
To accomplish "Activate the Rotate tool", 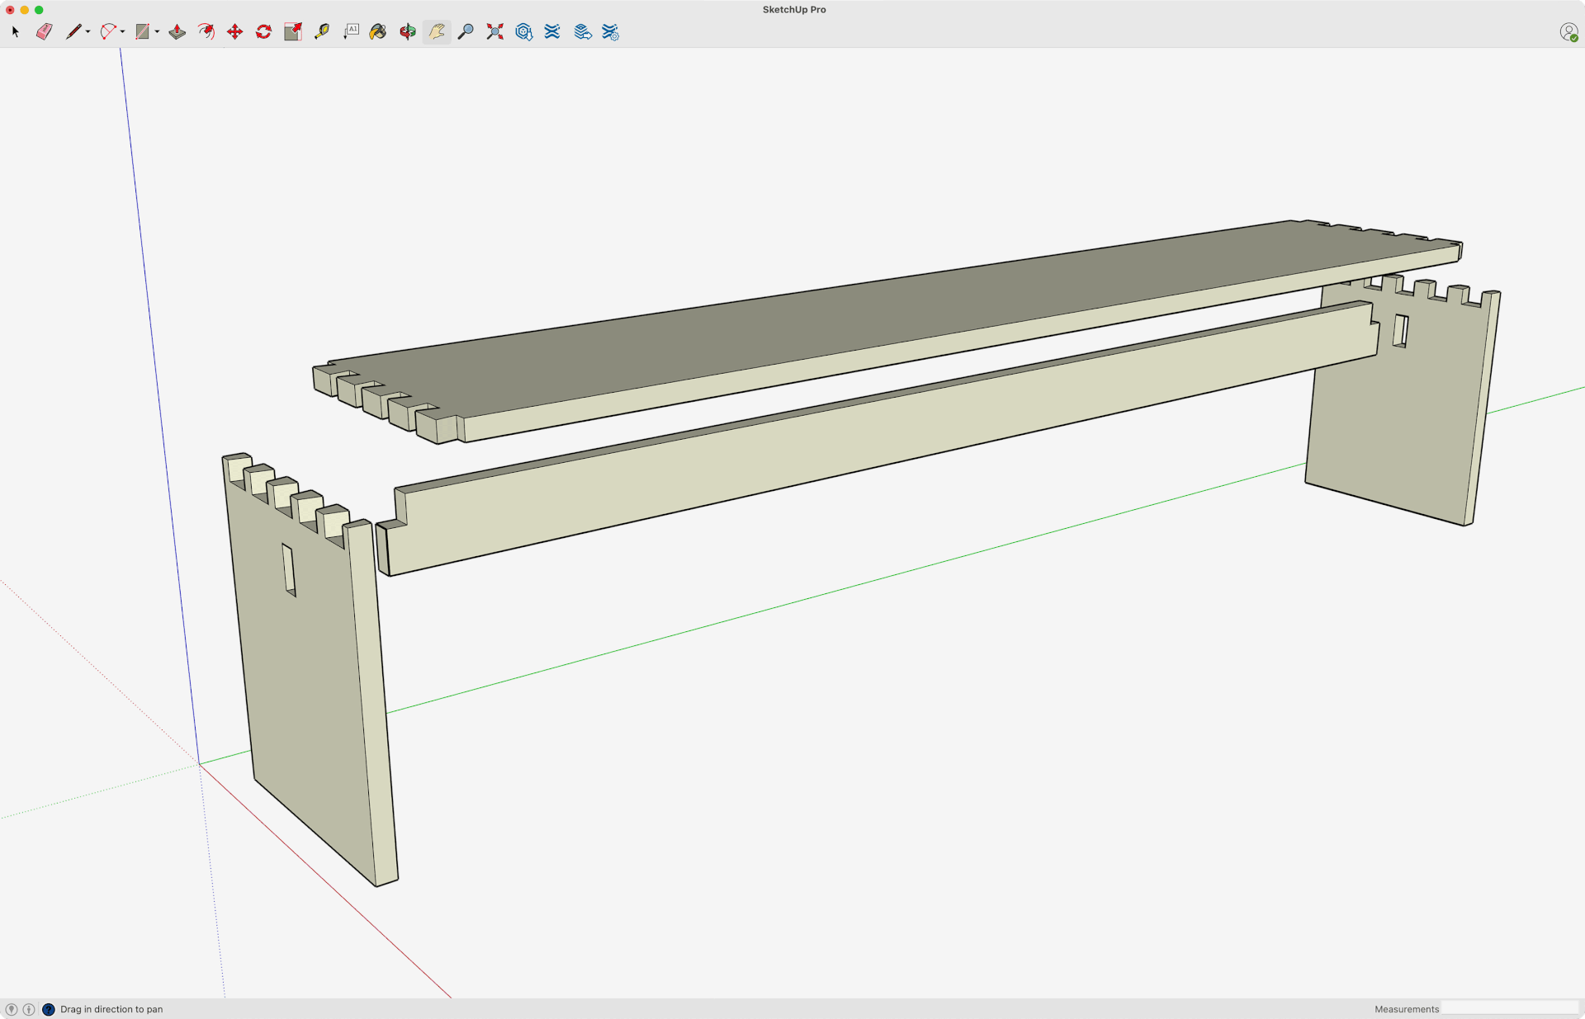I will point(263,31).
